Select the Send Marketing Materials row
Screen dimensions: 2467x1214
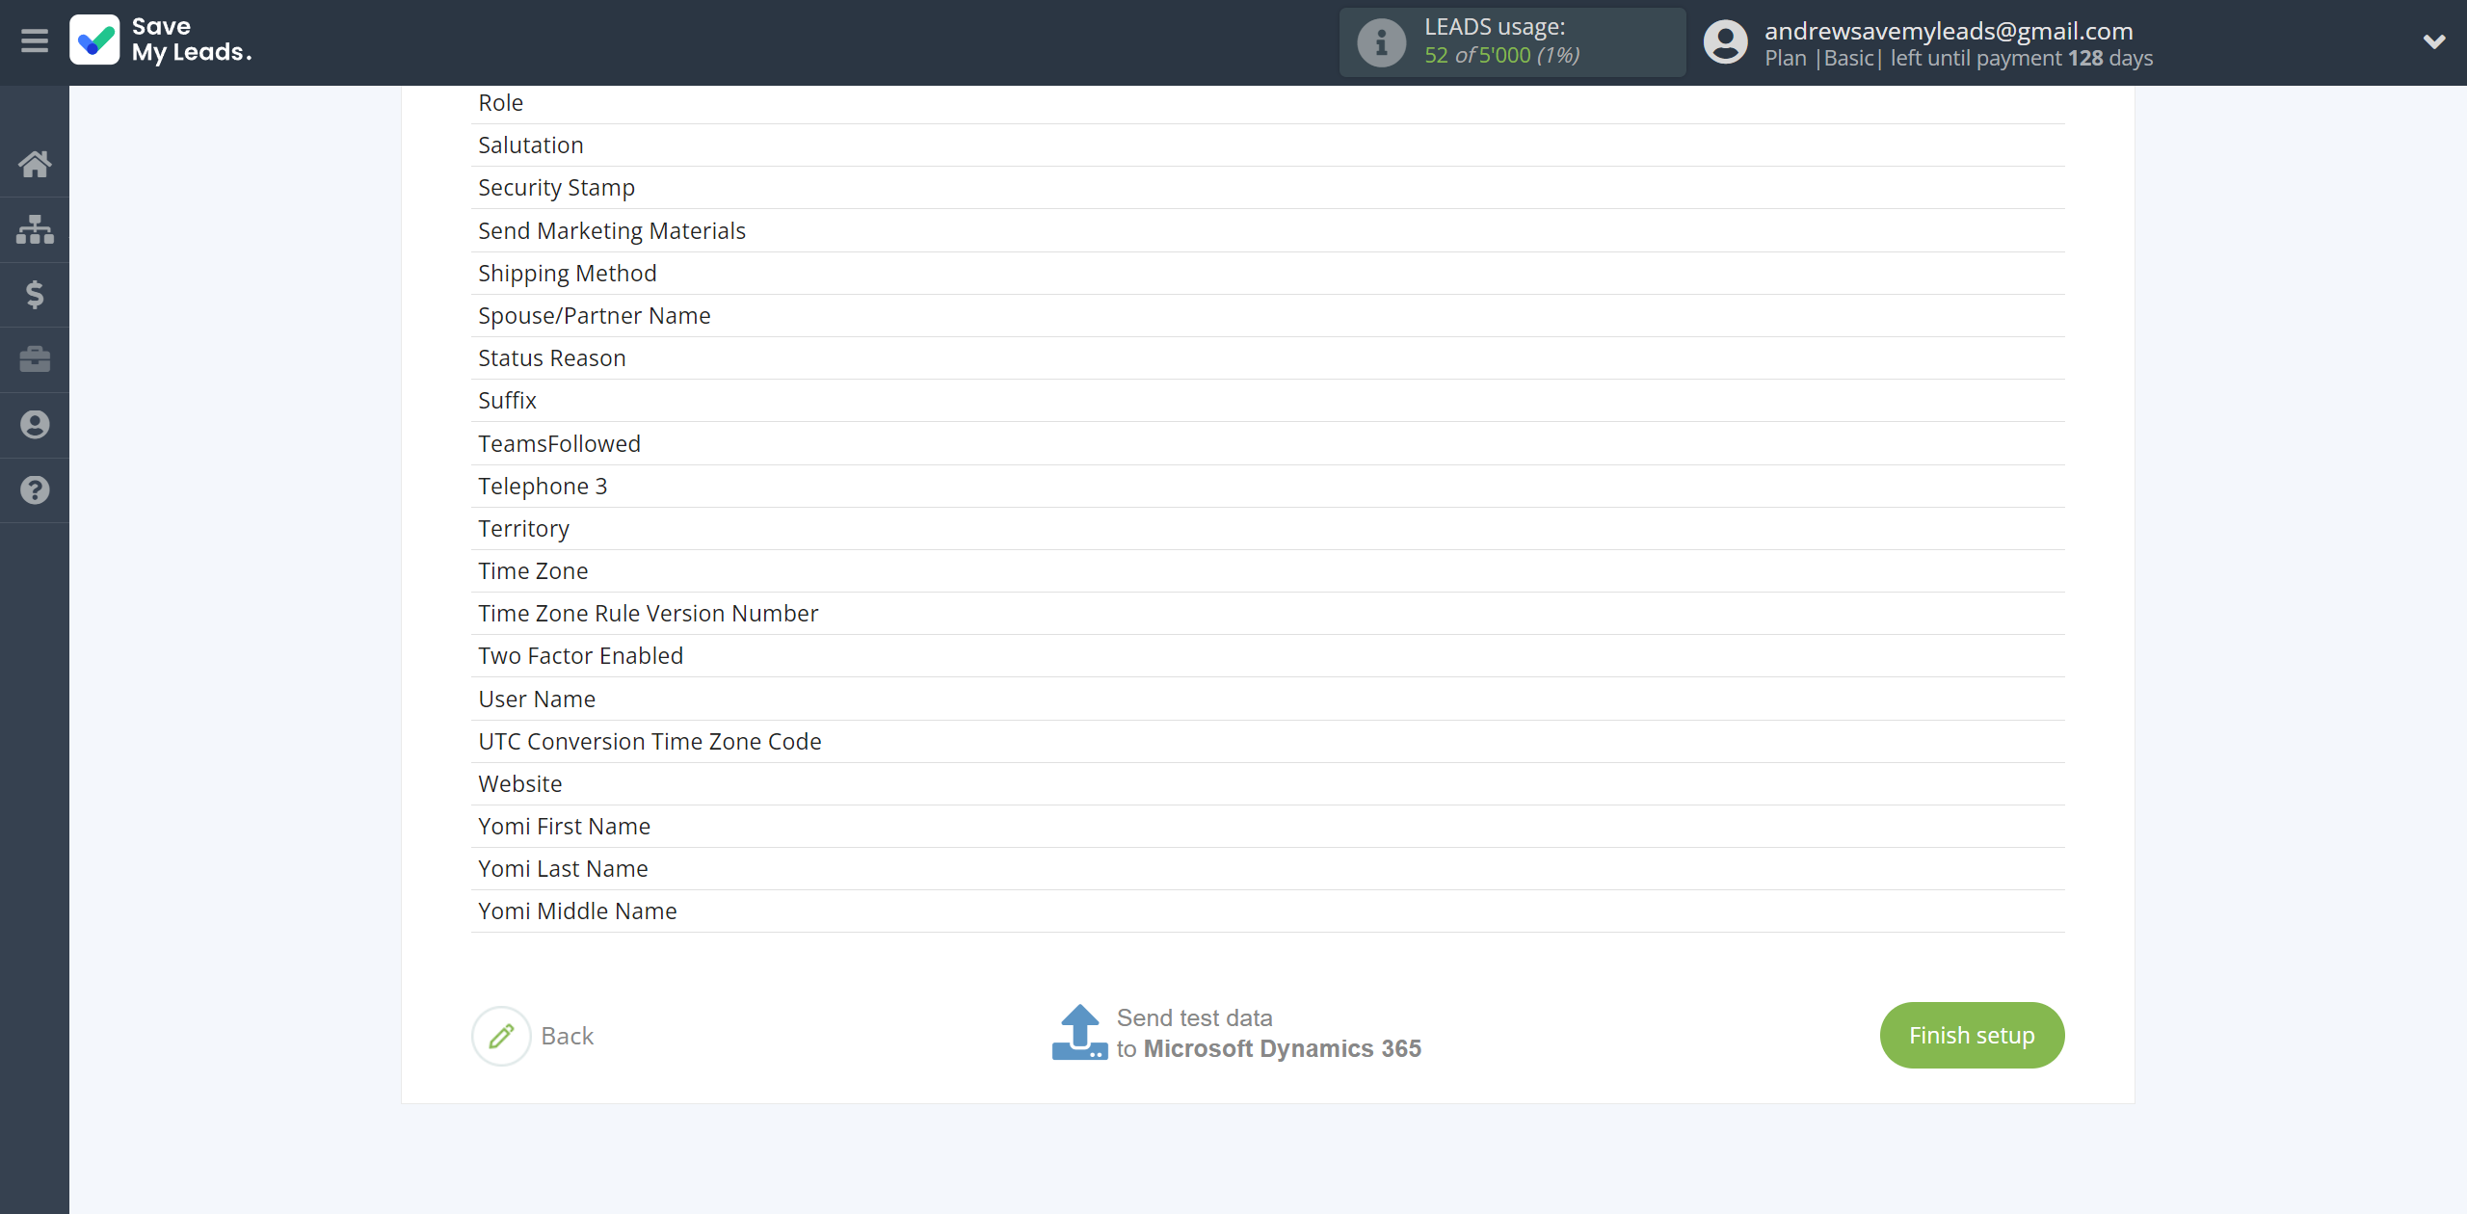[1267, 230]
